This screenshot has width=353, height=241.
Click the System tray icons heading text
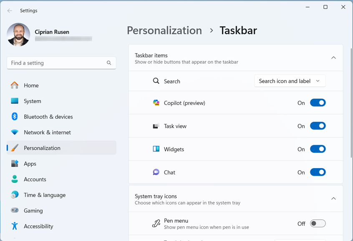(x=156, y=196)
